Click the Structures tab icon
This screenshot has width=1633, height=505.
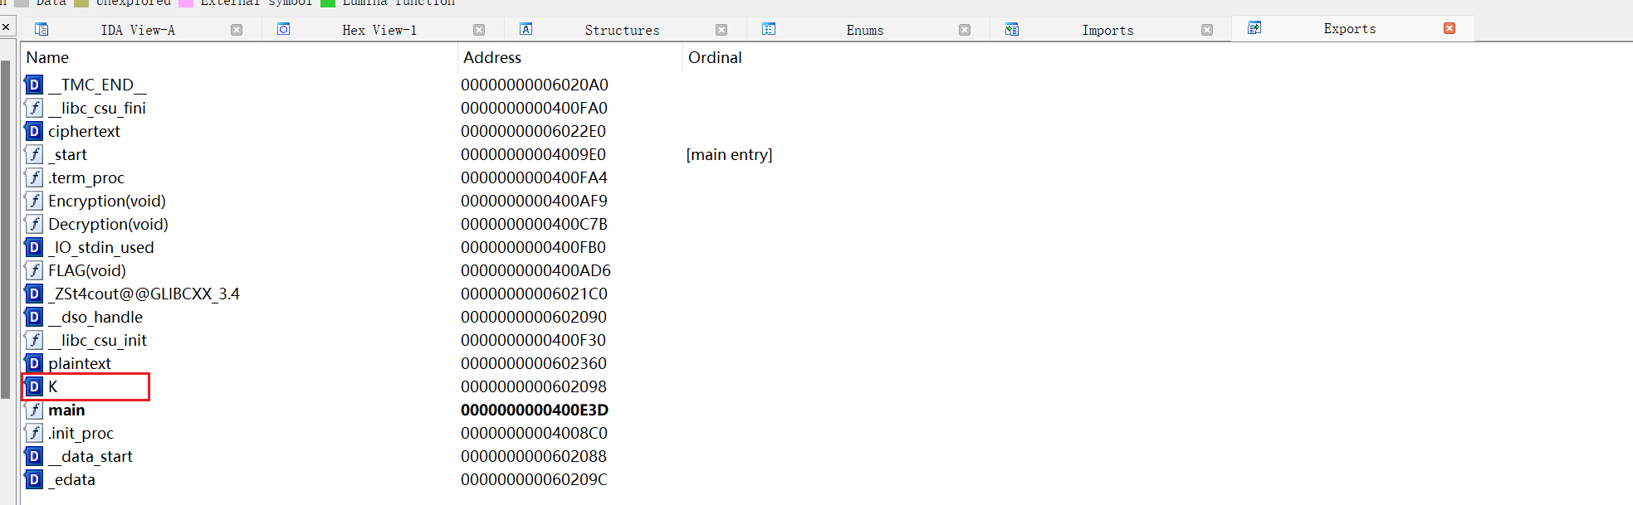coord(526,30)
